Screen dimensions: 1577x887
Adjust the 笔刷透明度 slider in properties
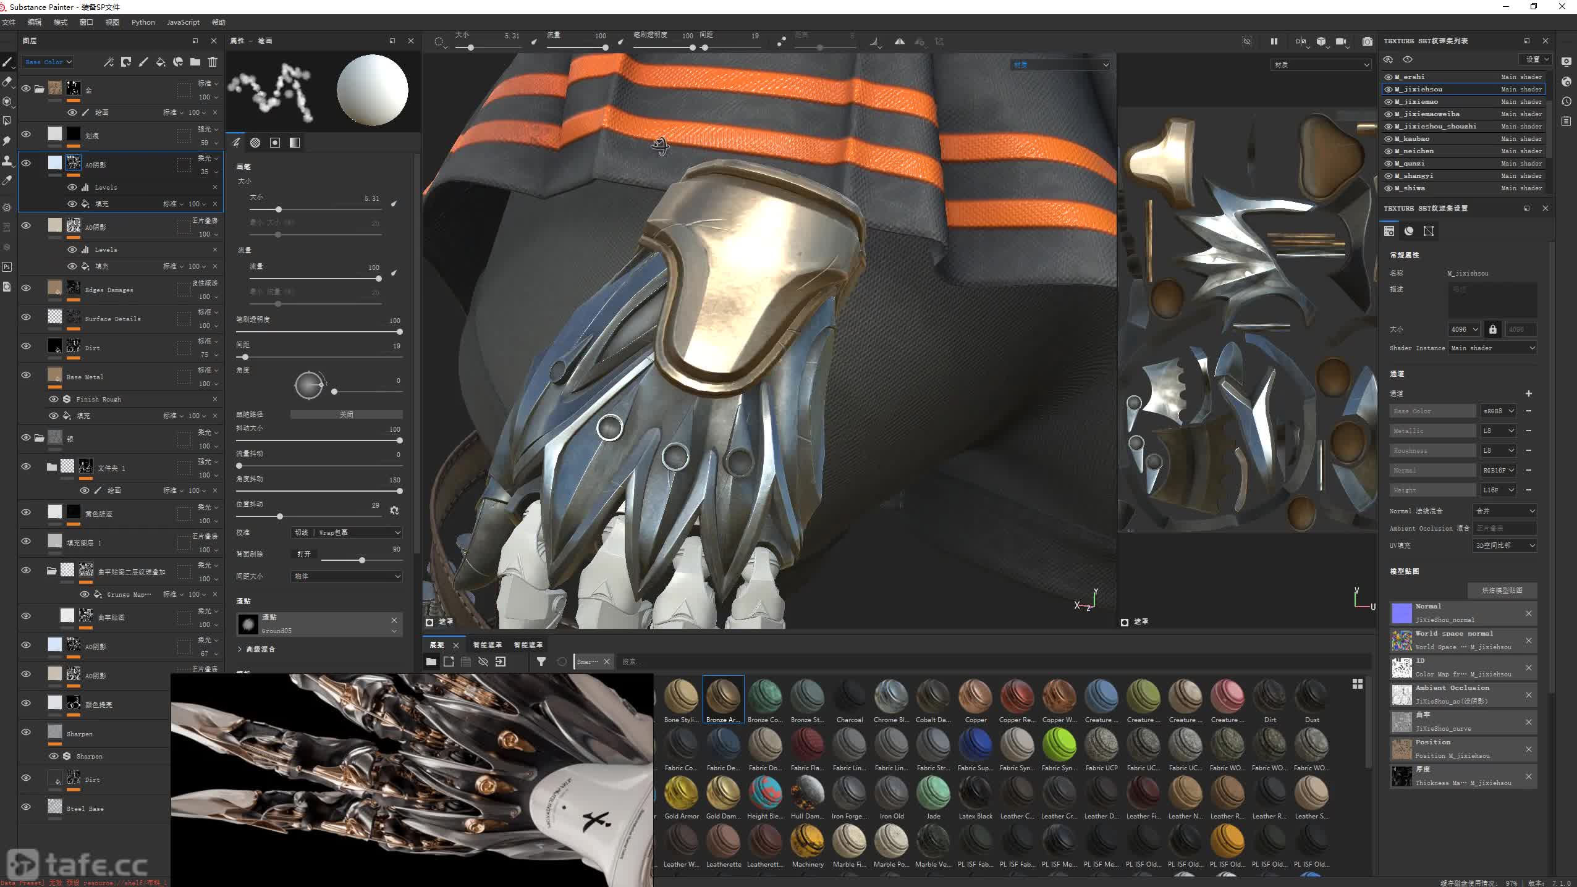coord(319,332)
